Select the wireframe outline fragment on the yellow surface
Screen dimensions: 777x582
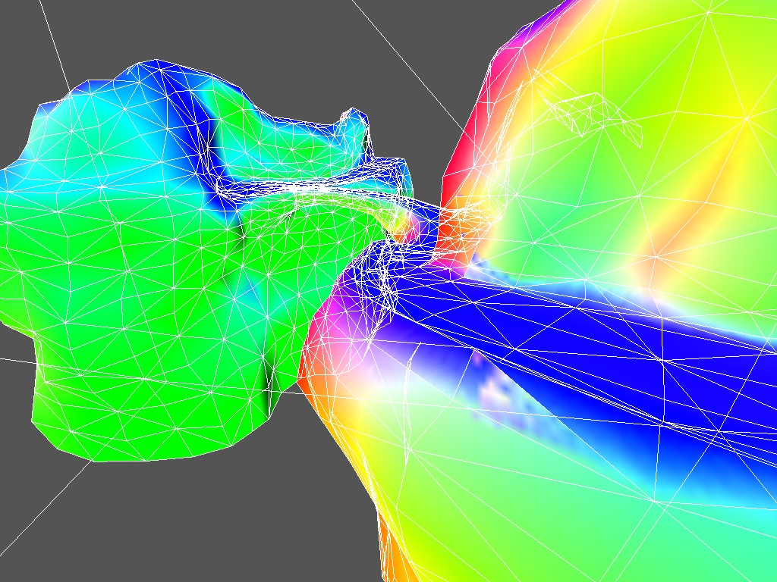(592, 114)
